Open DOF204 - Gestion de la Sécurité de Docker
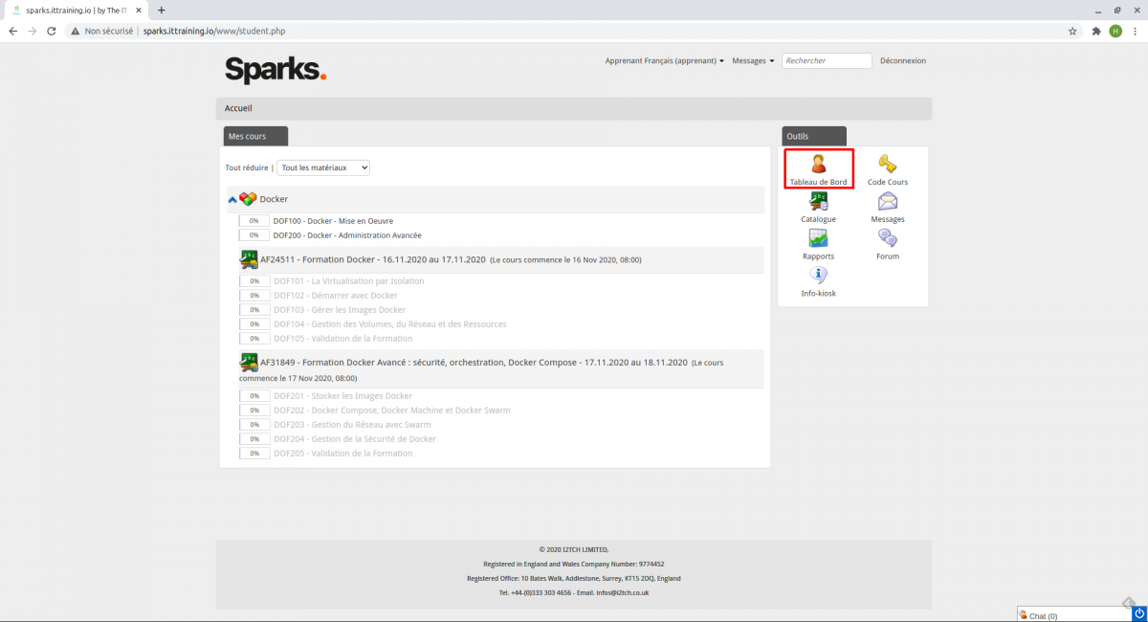Image resolution: width=1148 pixels, height=622 pixels. point(355,439)
